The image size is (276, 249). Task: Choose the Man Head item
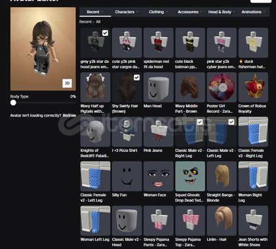coord(159,87)
